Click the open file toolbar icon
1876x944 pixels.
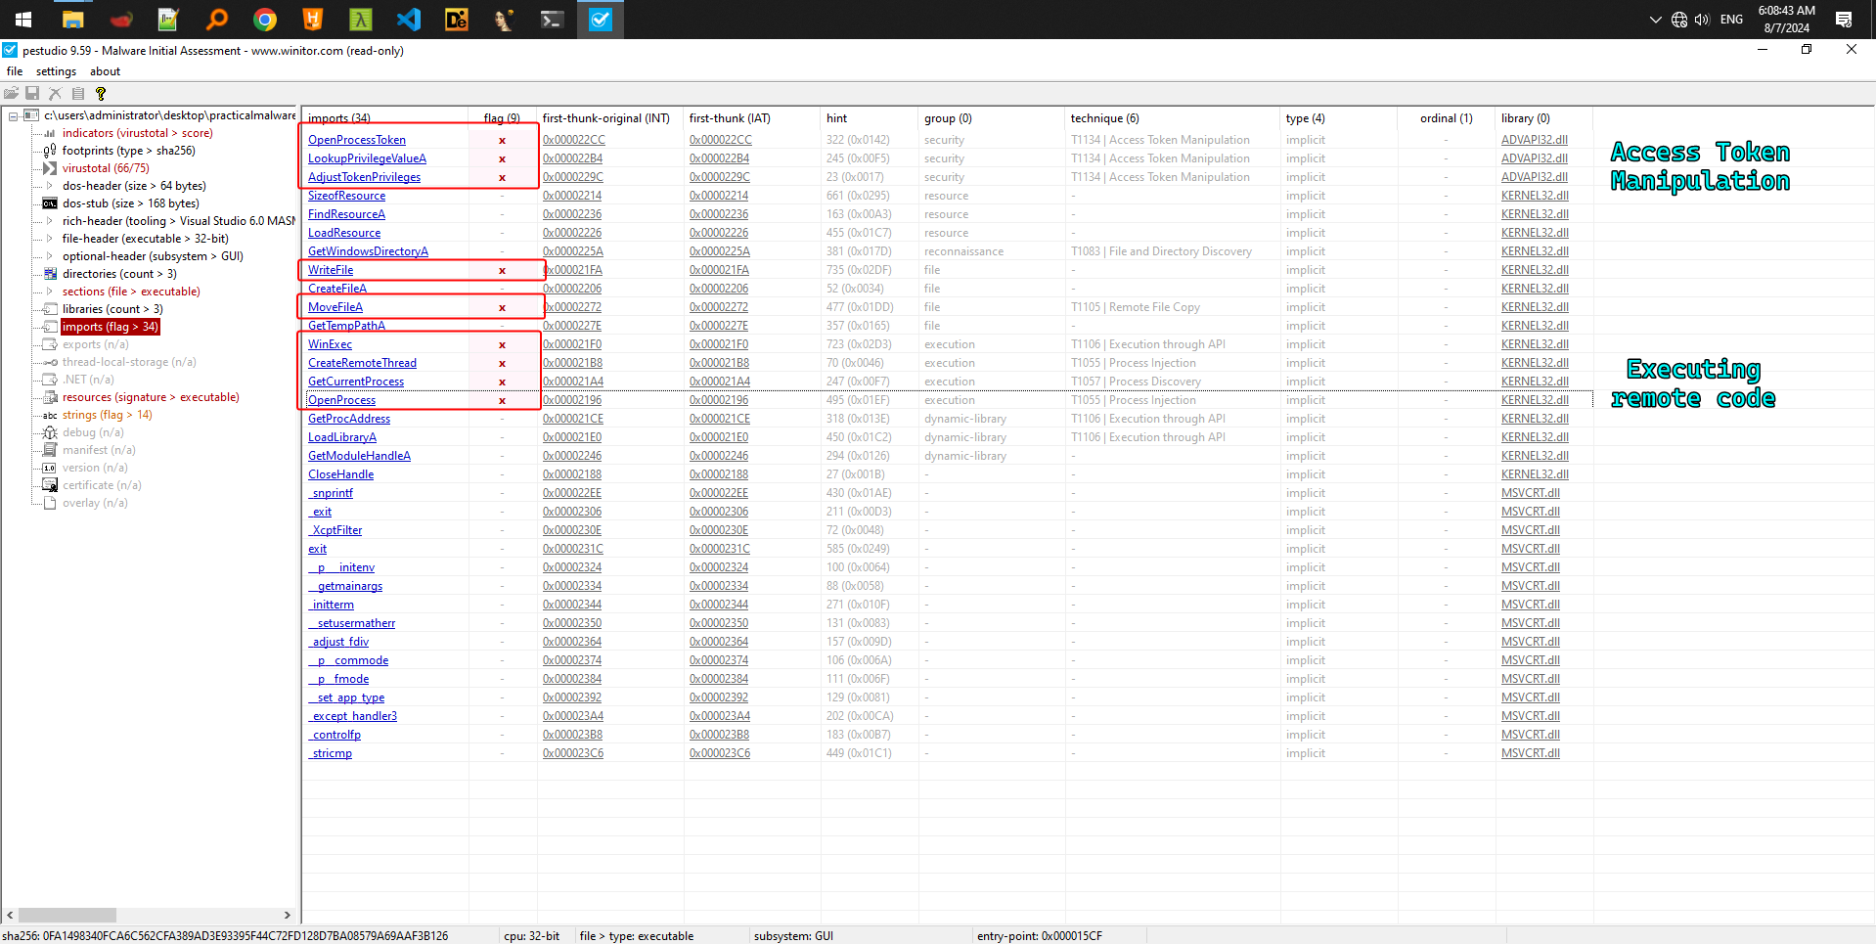pyautogui.click(x=11, y=94)
